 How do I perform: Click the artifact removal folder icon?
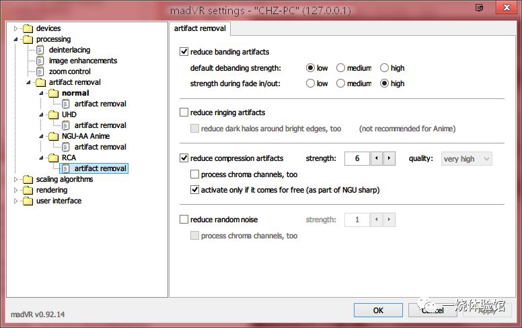[x=40, y=82]
